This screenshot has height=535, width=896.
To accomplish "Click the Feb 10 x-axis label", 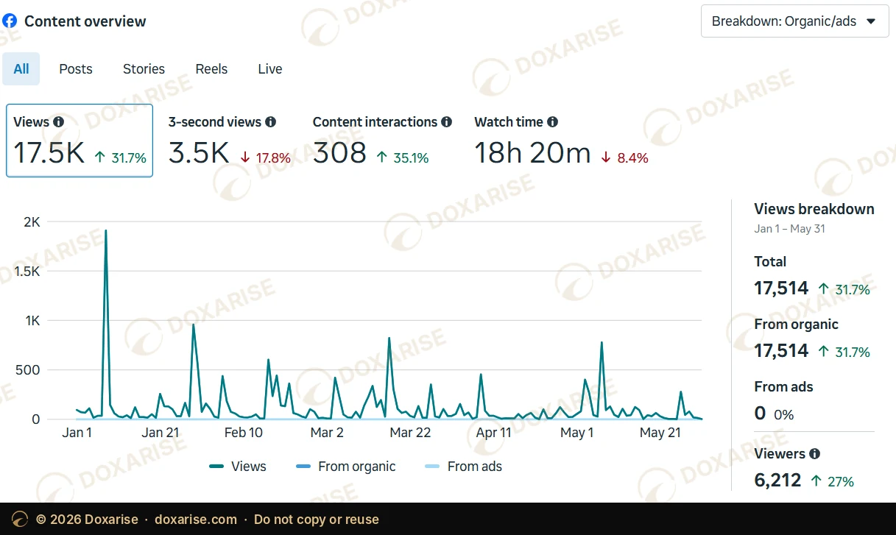I will (244, 433).
